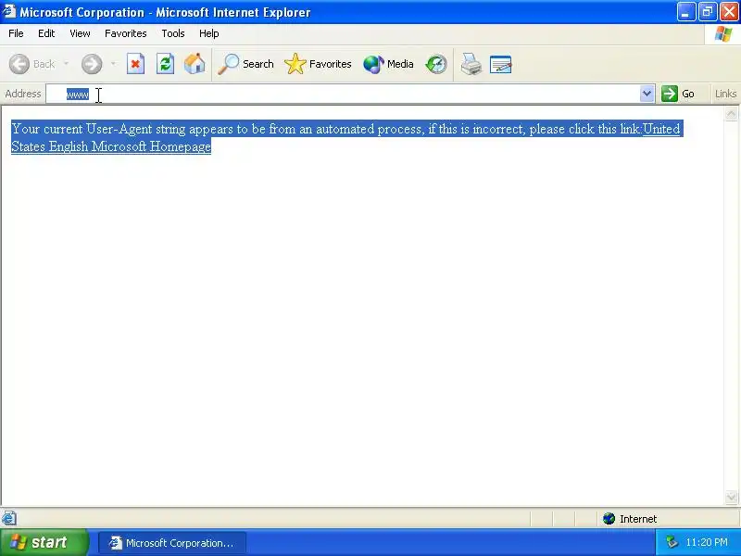The image size is (741, 556).
Task: Click the Internet Explorer title bar icon
Action: click(9, 11)
